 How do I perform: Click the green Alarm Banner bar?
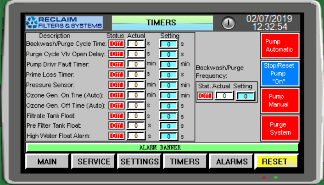click(x=162, y=147)
